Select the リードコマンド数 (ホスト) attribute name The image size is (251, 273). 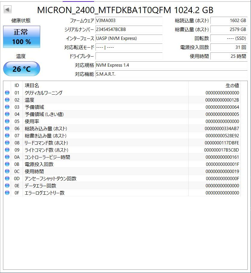tap(46, 143)
